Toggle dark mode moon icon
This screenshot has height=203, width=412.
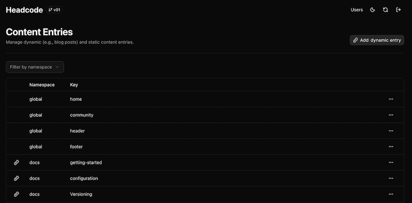(373, 10)
